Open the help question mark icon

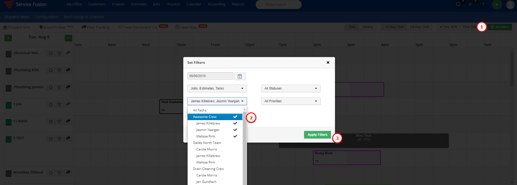tap(483, 5)
